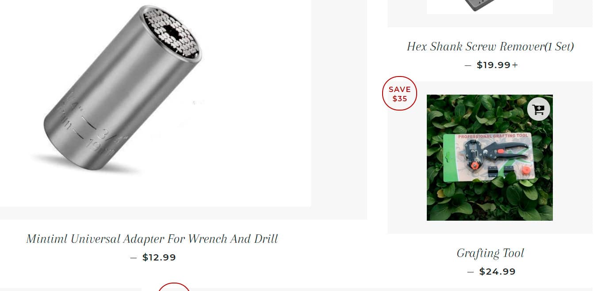Click the plus sign after $19.99
This screenshot has width=594, height=291.
[x=515, y=65]
